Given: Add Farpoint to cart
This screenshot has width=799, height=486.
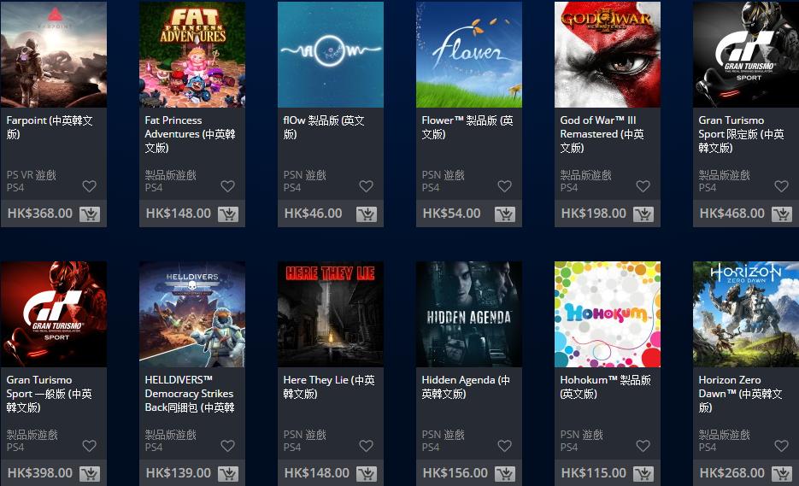Looking at the screenshot, I should (x=90, y=214).
